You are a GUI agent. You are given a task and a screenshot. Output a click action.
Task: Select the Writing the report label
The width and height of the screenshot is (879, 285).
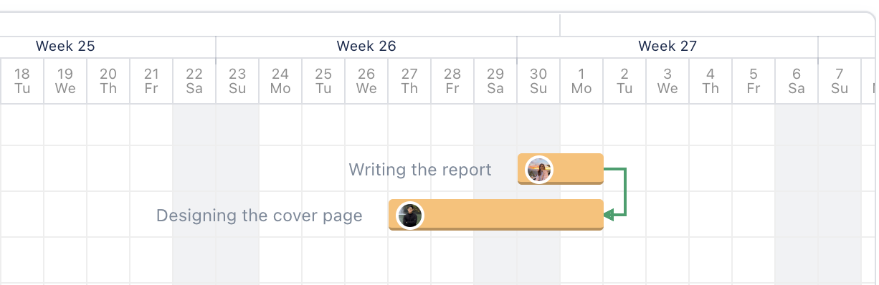[420, 170]
